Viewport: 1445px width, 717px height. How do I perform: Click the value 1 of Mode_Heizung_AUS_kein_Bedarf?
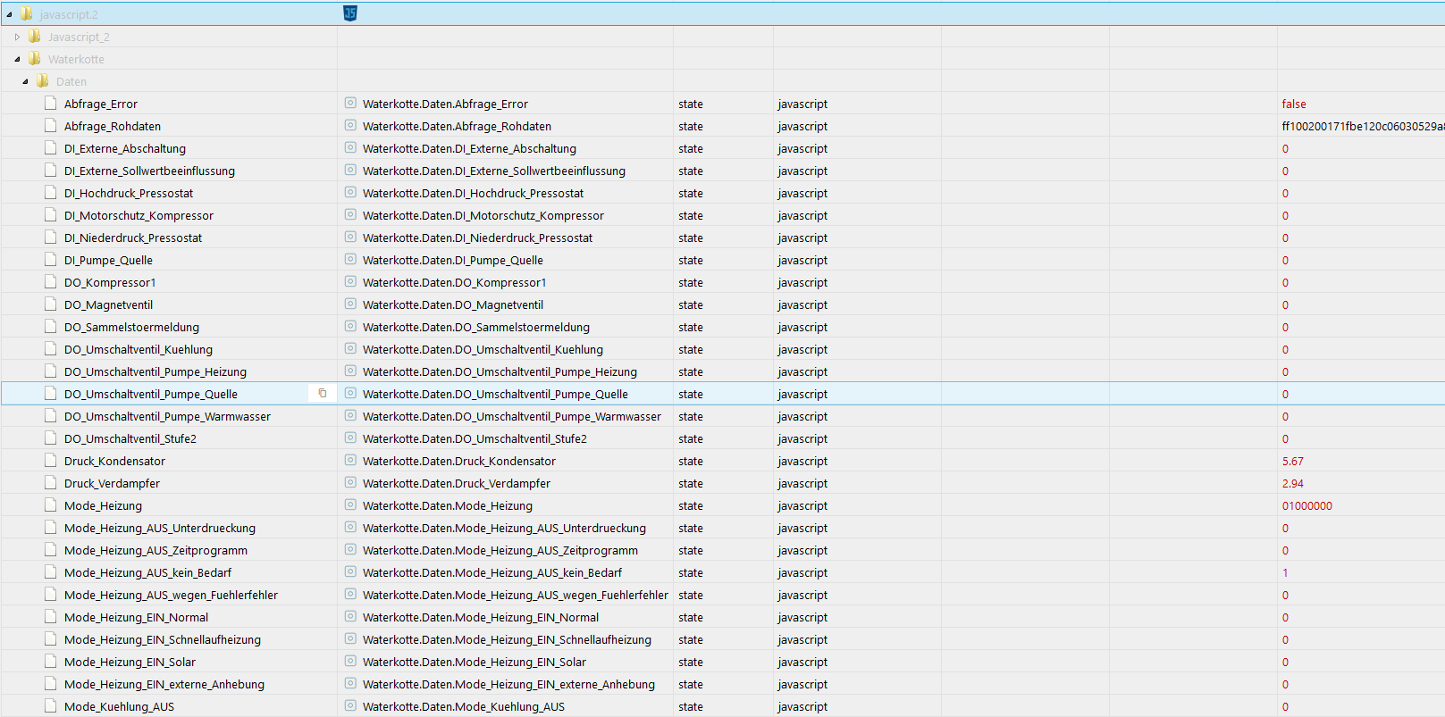click(x=1285, y=572)
